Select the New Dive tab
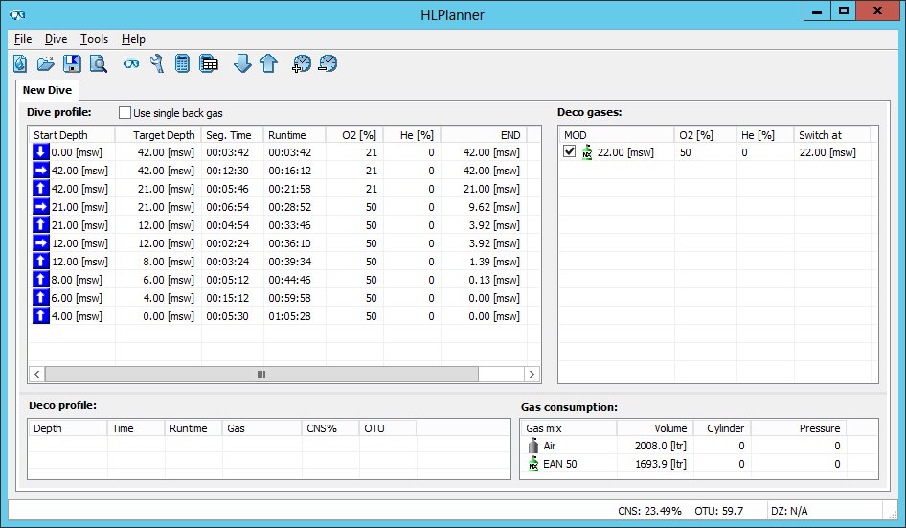 click(x=47, y=90)
